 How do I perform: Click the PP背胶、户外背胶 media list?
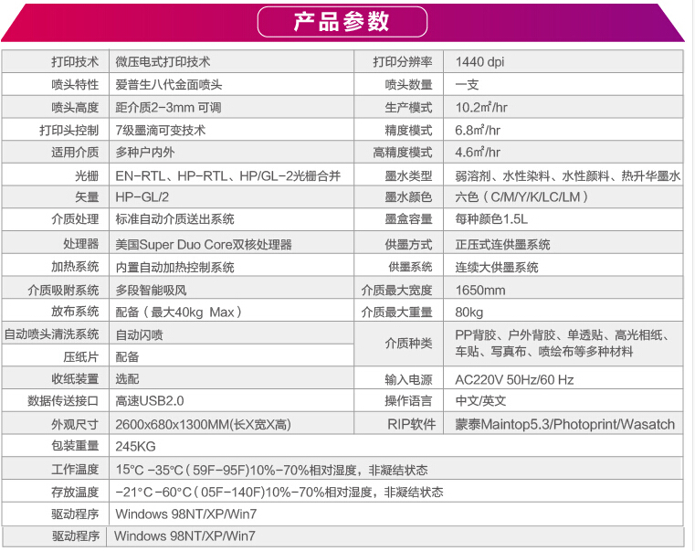pos(563,343)
